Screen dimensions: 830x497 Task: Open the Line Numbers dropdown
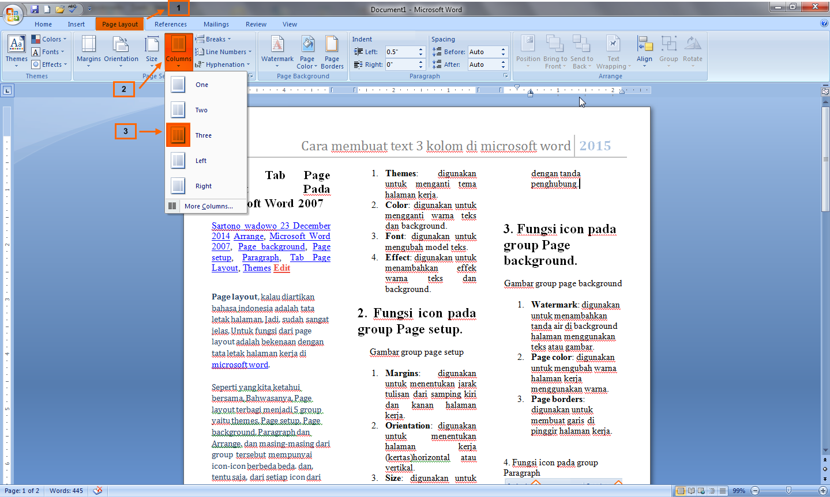point(224,52)
